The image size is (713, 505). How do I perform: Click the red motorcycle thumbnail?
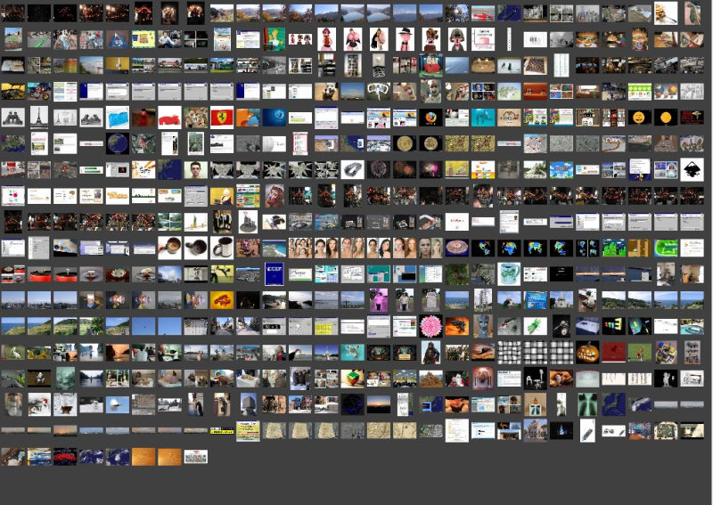pyautogui.click(x=39, y=92)
